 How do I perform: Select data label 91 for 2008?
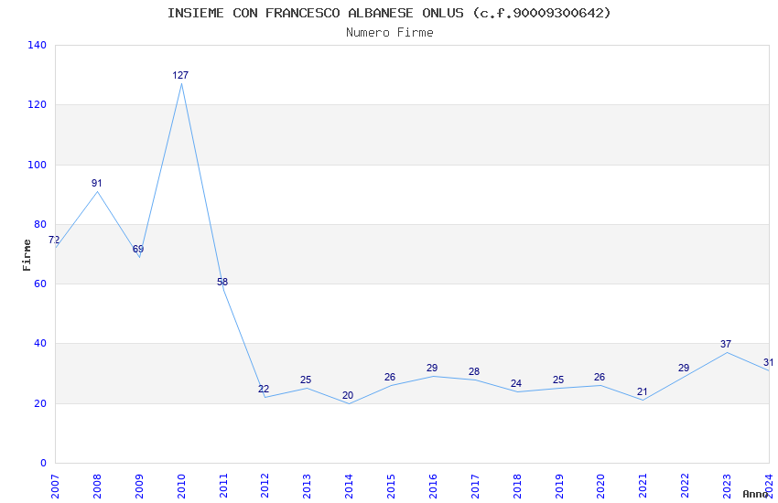pos(97,183)
